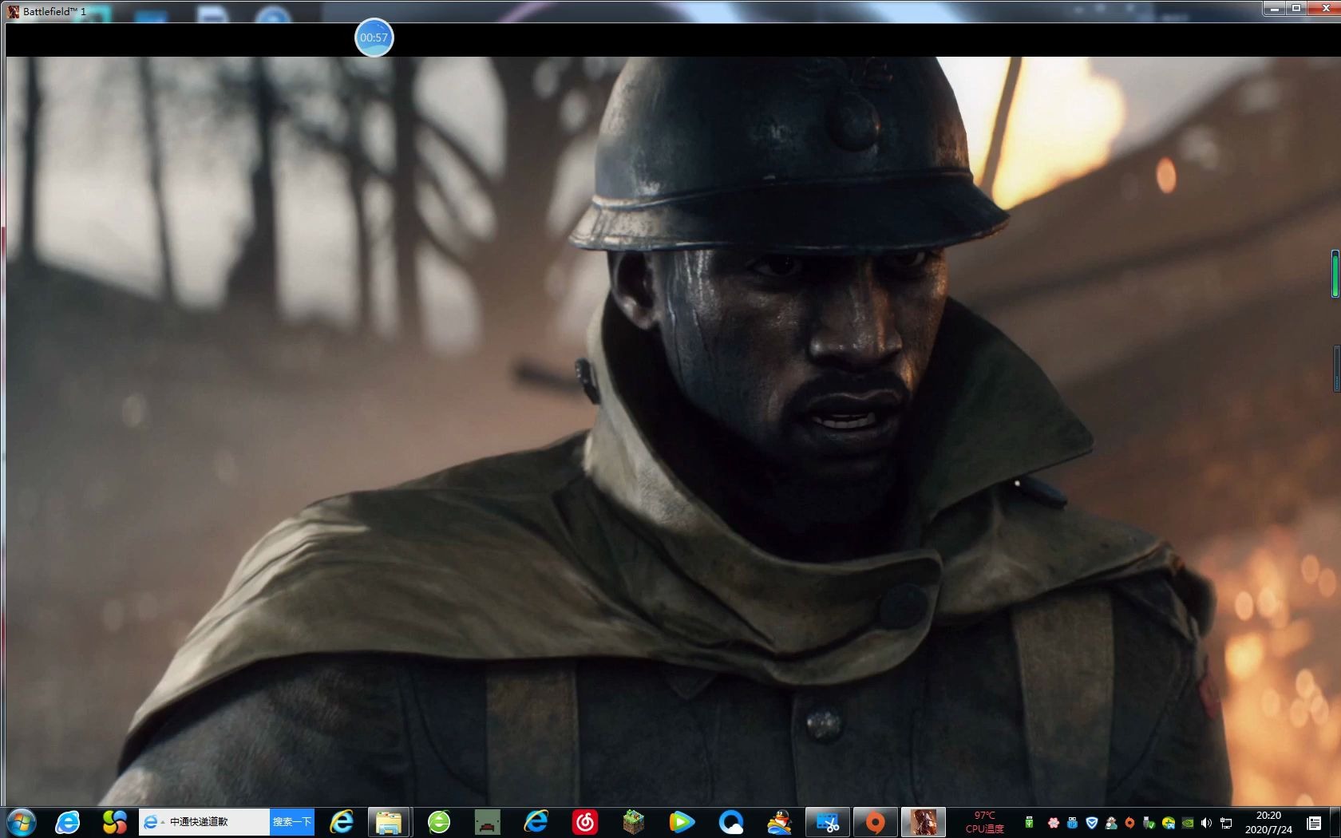This screenshot has height=838, width=1341.
Task: Open the QQ penguin taskbar icon
Action: click(779, 822)
